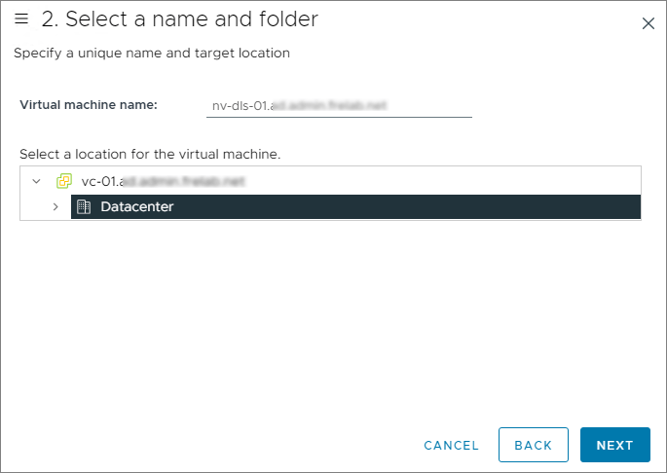The width and height of the screenshot is (667, 473).
Task: Close the dialog with the X icon
Action: [648, 23]
